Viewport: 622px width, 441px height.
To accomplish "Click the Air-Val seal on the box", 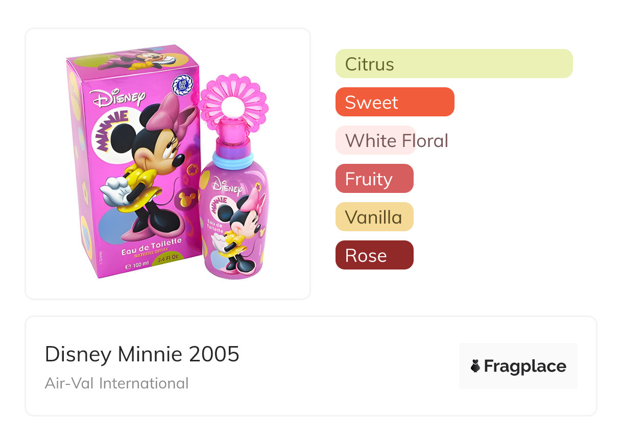I will click(181, 84).
